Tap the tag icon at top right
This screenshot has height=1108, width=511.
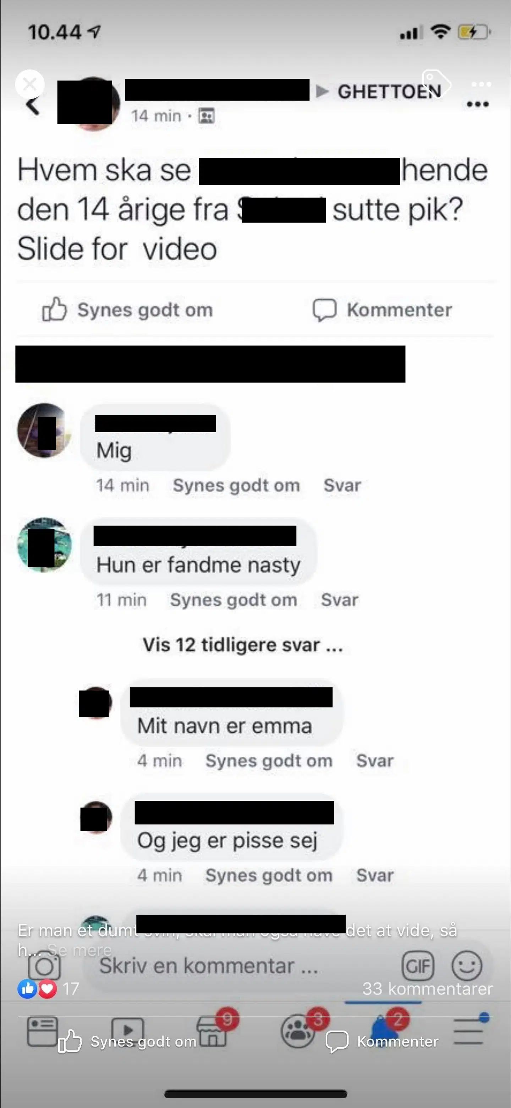pyautogui.click(x=436, y=82)
